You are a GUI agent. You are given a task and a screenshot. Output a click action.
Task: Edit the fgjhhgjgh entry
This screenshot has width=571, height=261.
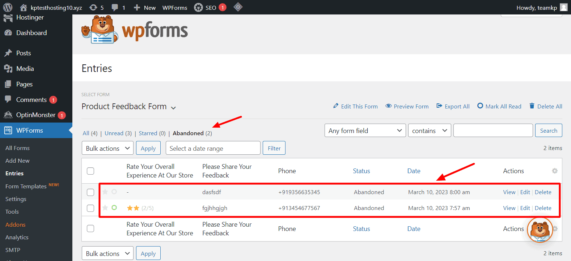(x=525, y=208)
